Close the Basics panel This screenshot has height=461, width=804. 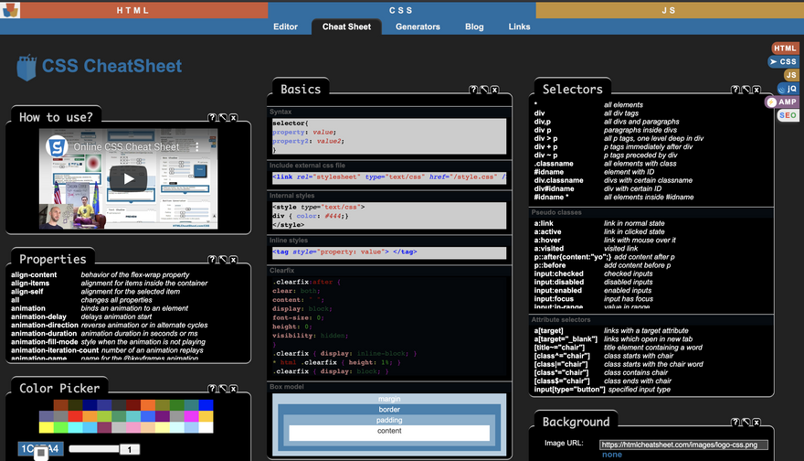pyautogui.click(x=495, y=90)
